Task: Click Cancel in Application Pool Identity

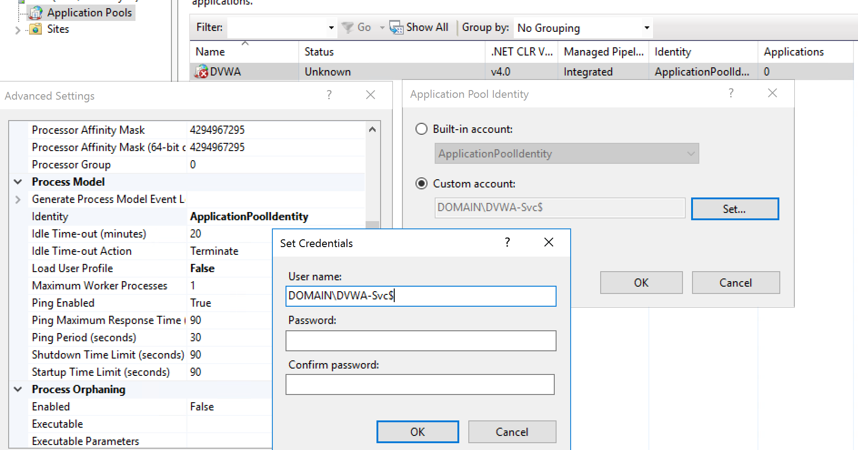Action: [x=736, y=283]
